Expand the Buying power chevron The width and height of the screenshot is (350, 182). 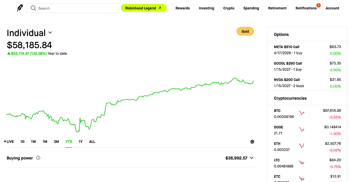[x=251, y=158]
